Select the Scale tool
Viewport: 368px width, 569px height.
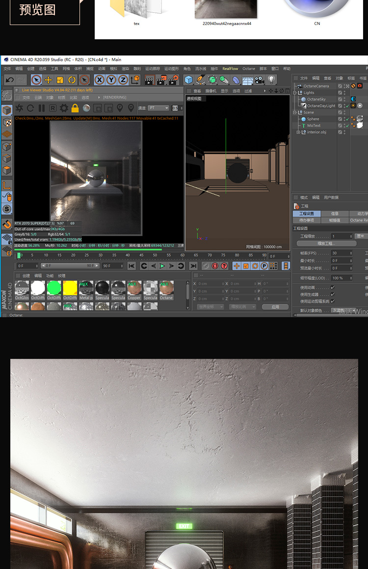[60, 80]
